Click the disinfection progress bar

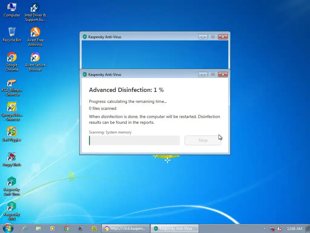(x=134, y=140)
